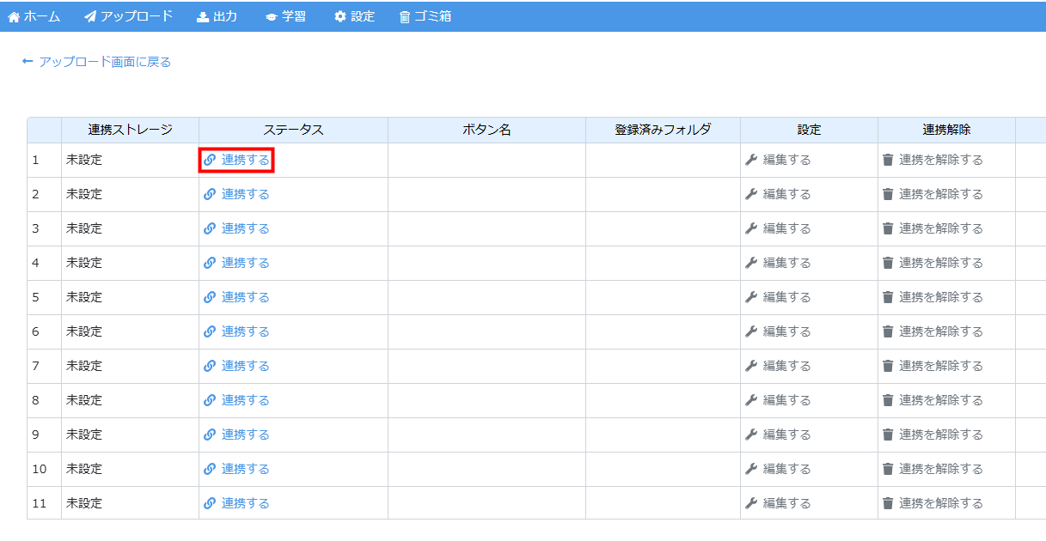
Task: Click wrench icon in row 5
Action: (x=751, y=297)
